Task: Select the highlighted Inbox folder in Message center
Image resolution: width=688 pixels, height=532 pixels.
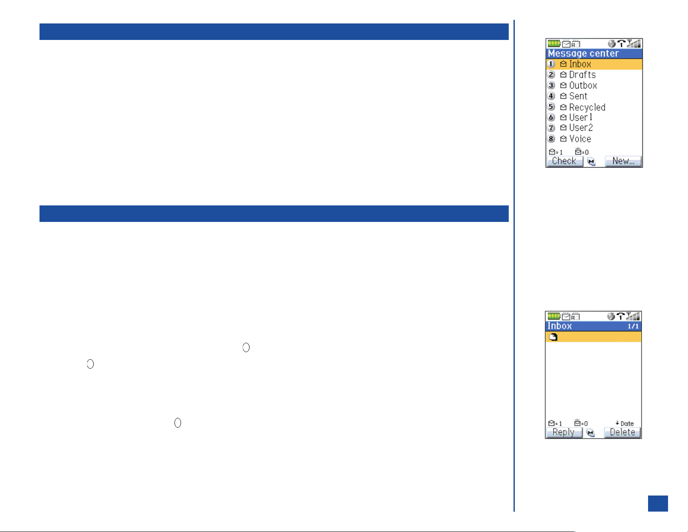Action: [x=594, y=64]
